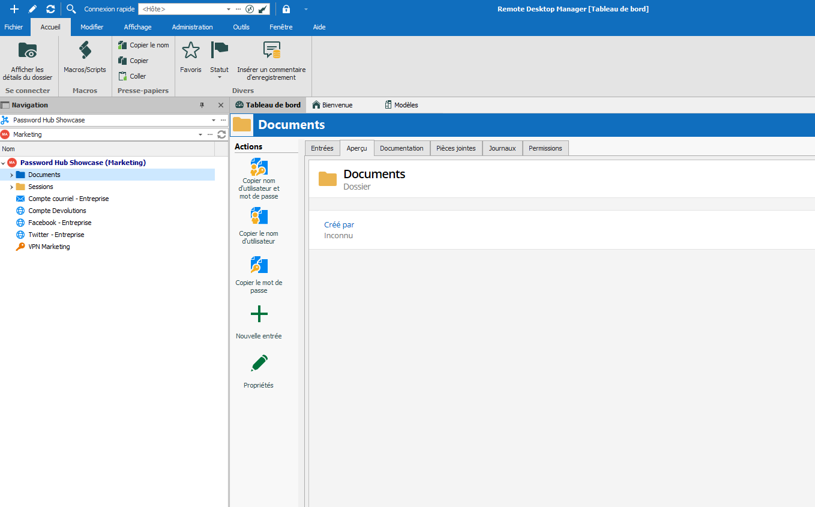Open Propriétés pencil icon in Actions
Screen dimensions: 815x507
pos(259,364)
